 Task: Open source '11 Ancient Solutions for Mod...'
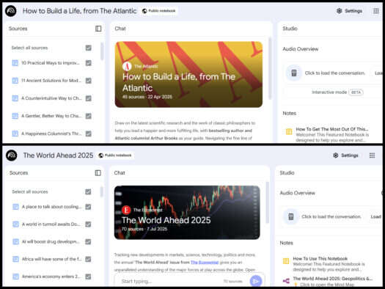(51, 81)
